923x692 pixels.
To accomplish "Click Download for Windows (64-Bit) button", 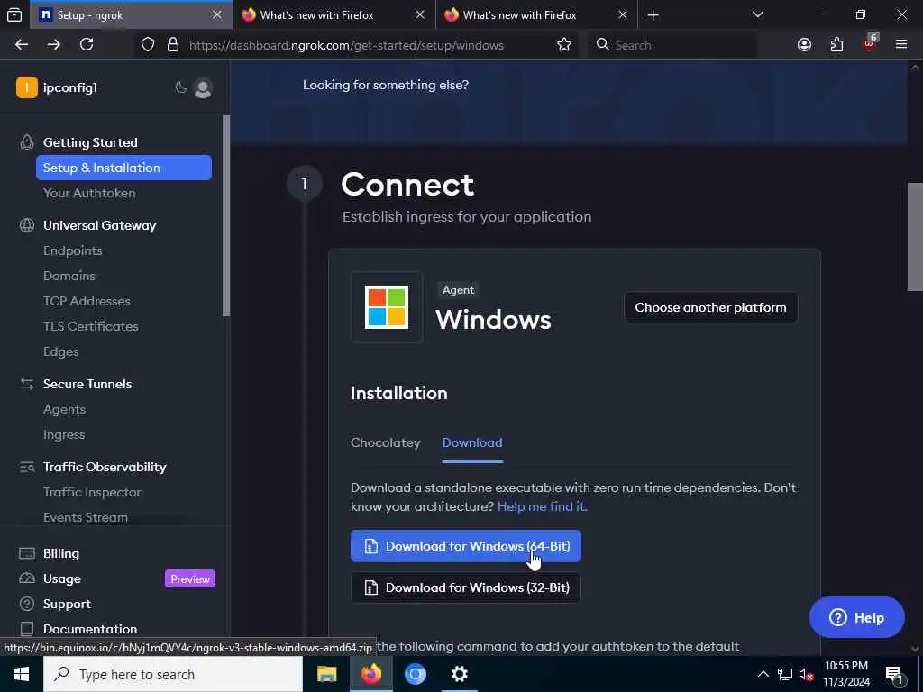I will coord(466,546).
